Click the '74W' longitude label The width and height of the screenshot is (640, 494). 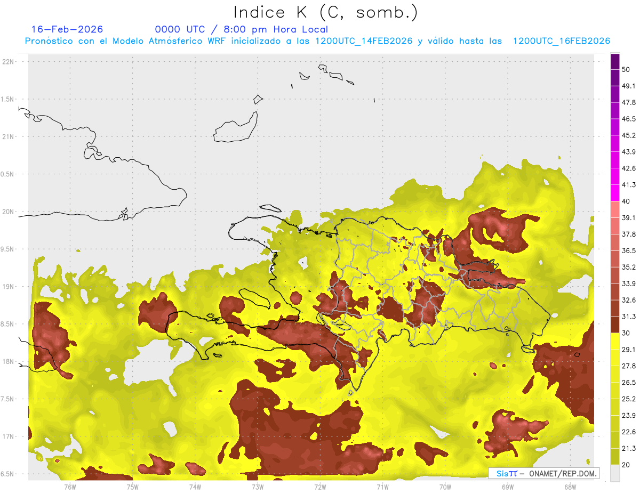195,487
